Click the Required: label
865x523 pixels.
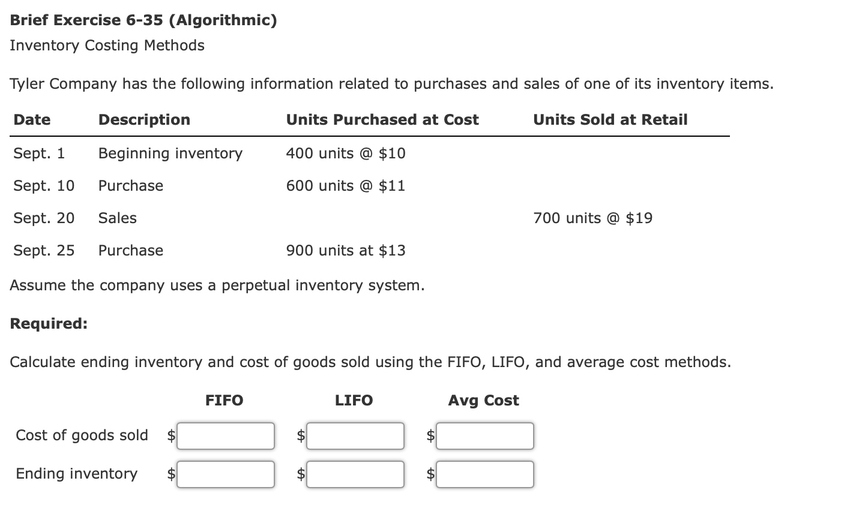point(48,323)
